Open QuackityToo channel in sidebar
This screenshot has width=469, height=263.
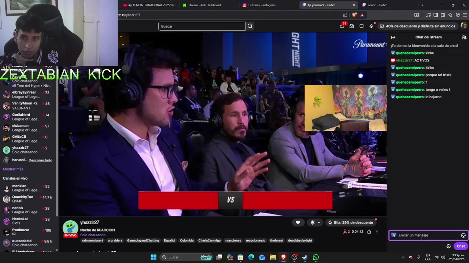coord(28,199)
